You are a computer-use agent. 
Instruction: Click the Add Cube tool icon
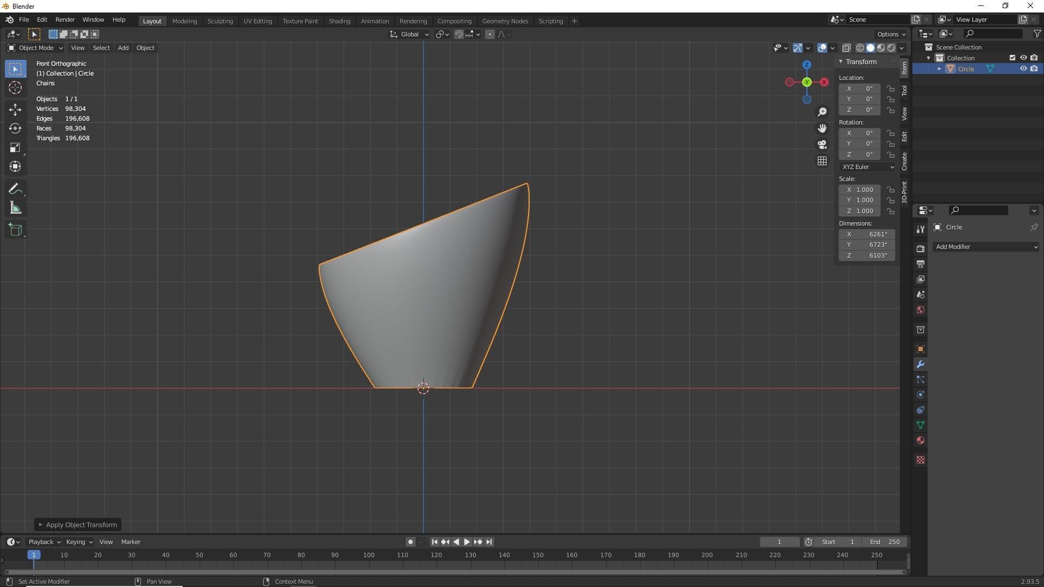(x=15, y=230)
